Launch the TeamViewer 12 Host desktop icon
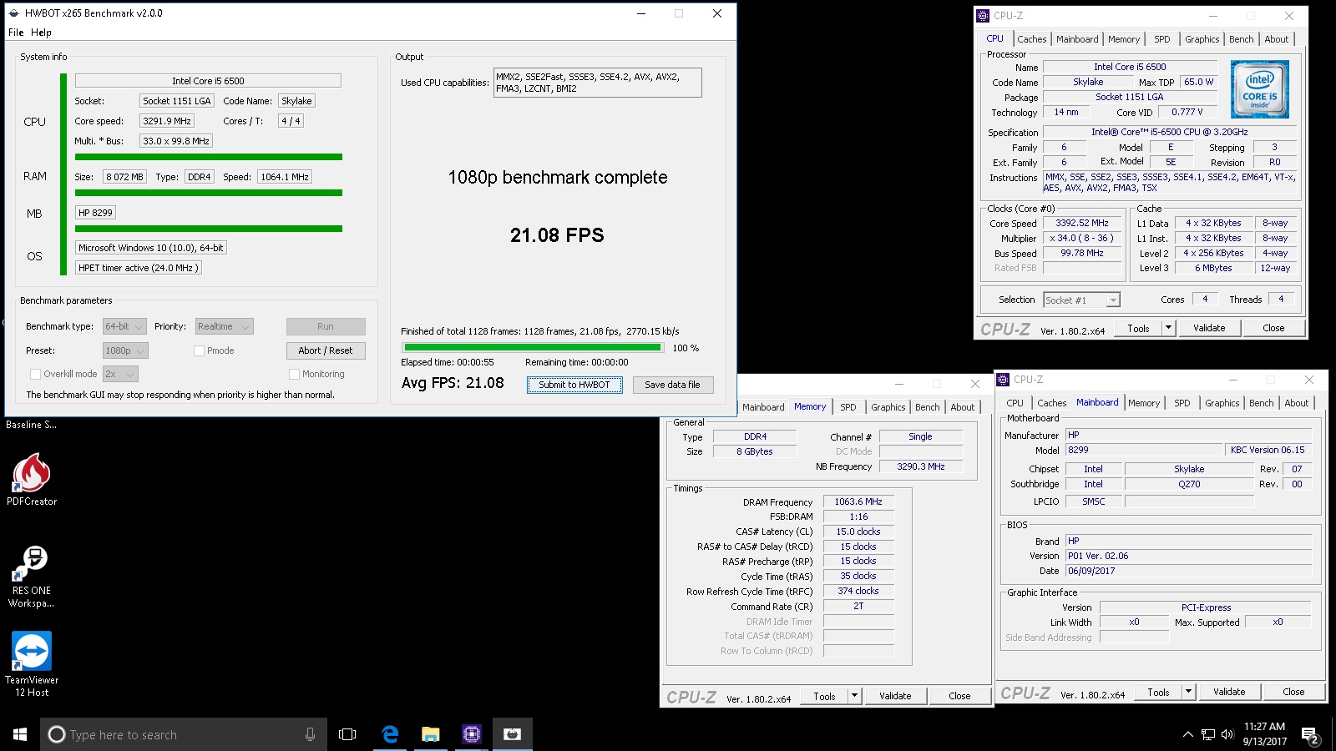 32,663
